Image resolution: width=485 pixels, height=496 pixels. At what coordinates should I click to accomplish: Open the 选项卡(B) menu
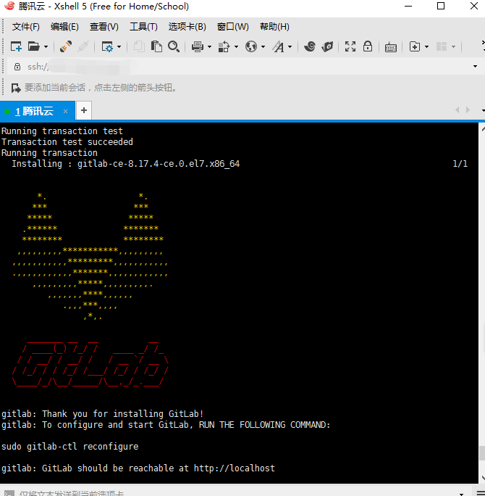pyautogui.click(x=187, y=27)
